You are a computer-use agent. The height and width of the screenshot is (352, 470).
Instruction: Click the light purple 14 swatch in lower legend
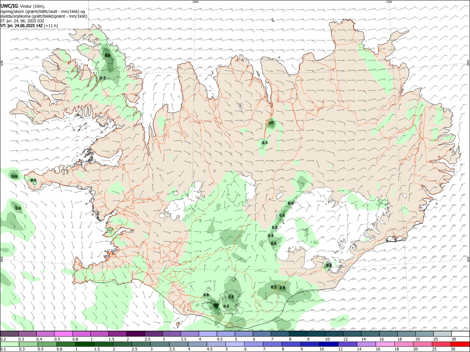(367, 344)
